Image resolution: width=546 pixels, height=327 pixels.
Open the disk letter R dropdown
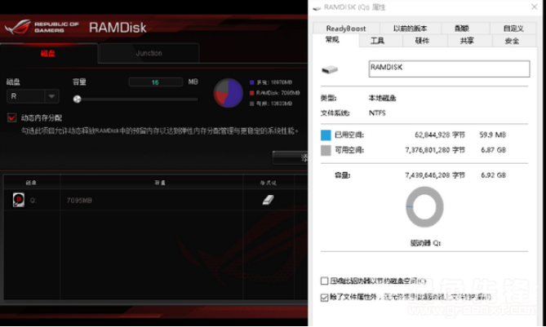point(33,96)
